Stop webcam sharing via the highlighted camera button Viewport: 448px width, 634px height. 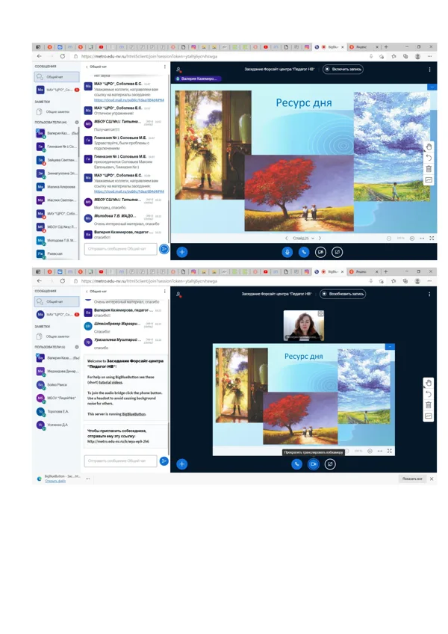(314, 464)
